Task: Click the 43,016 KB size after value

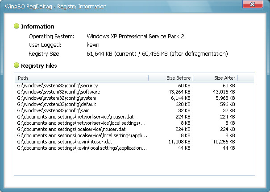Action: point(224,92)
